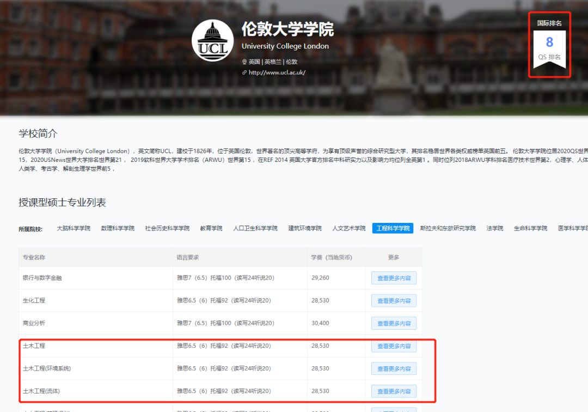
Task: Click the UCL round logo
Action: tap(213, 40)
